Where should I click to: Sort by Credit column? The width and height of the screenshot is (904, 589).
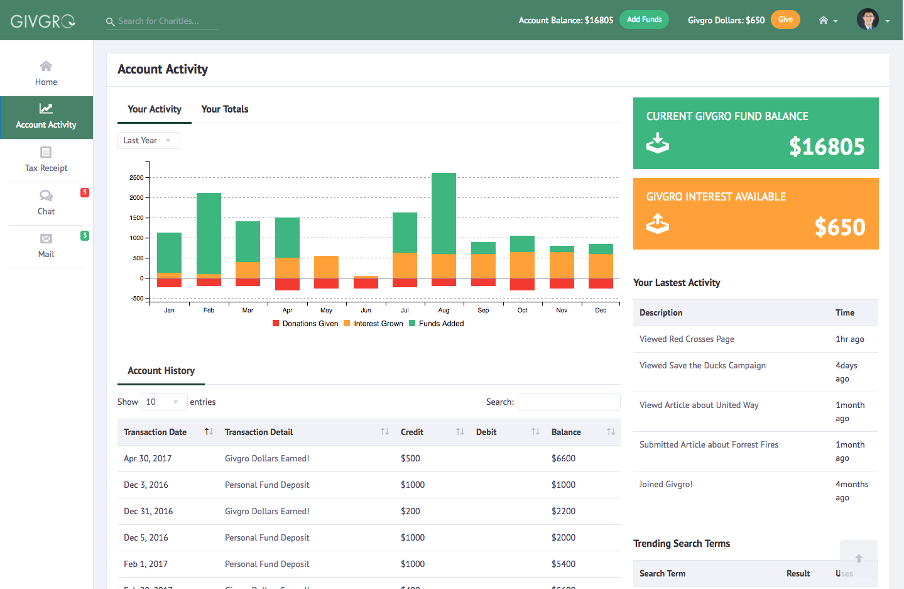[432, 432]
